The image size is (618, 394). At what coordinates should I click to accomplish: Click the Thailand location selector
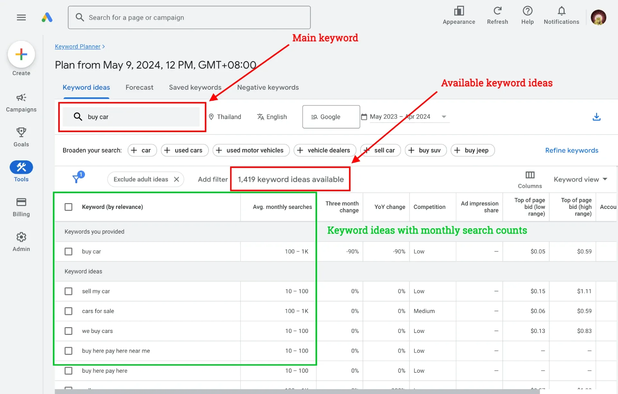pyautogui.click(x=225, y=117)
